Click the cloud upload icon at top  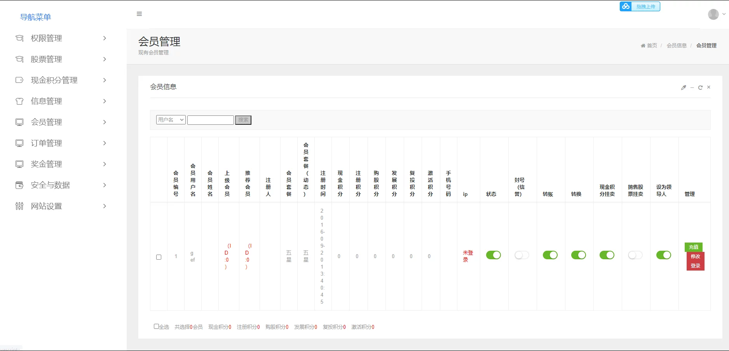[626, 6]
